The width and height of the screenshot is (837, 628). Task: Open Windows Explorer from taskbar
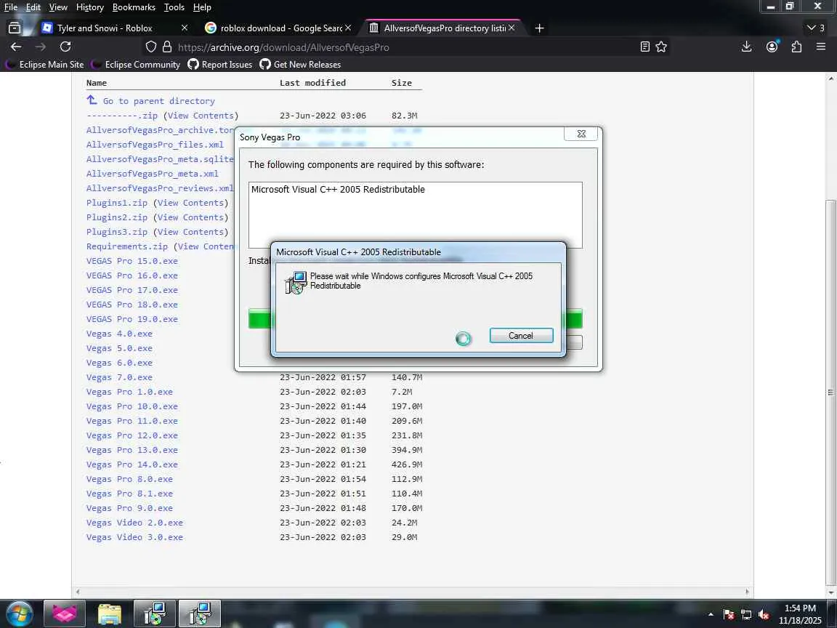(110, 613)
